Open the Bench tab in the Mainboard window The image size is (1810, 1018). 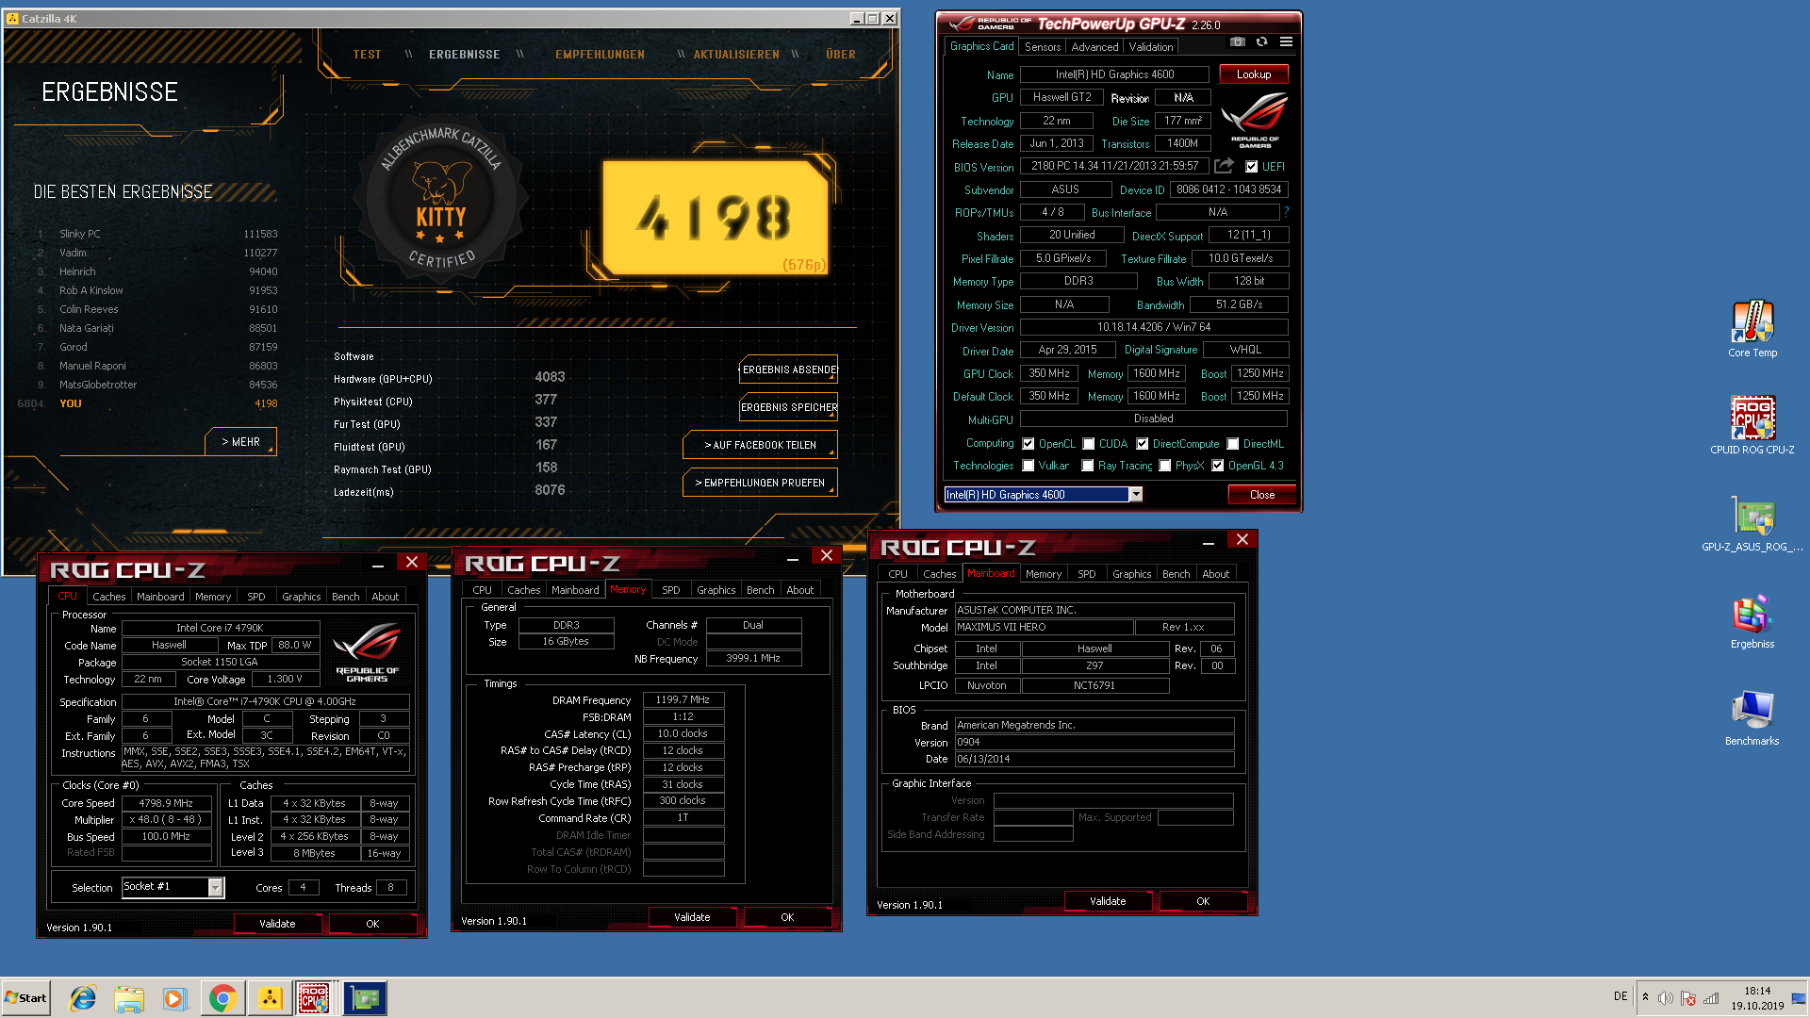click(x=1176, y=574)
